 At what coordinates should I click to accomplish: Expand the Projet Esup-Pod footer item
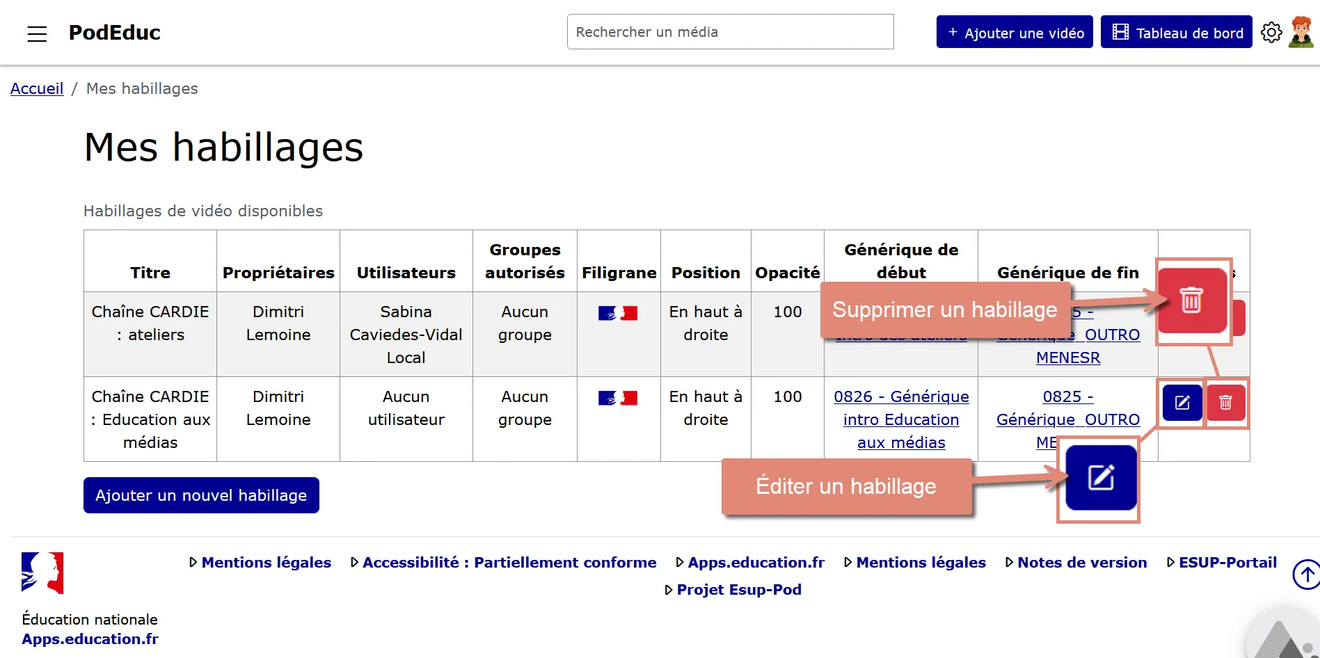click(x=733, y=589)
